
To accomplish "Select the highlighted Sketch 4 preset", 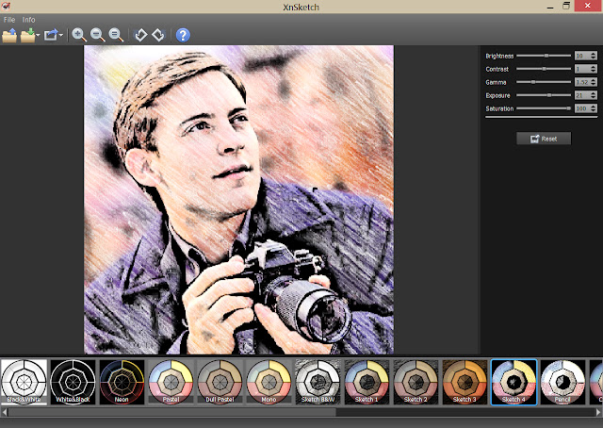I will coord(513,382).
